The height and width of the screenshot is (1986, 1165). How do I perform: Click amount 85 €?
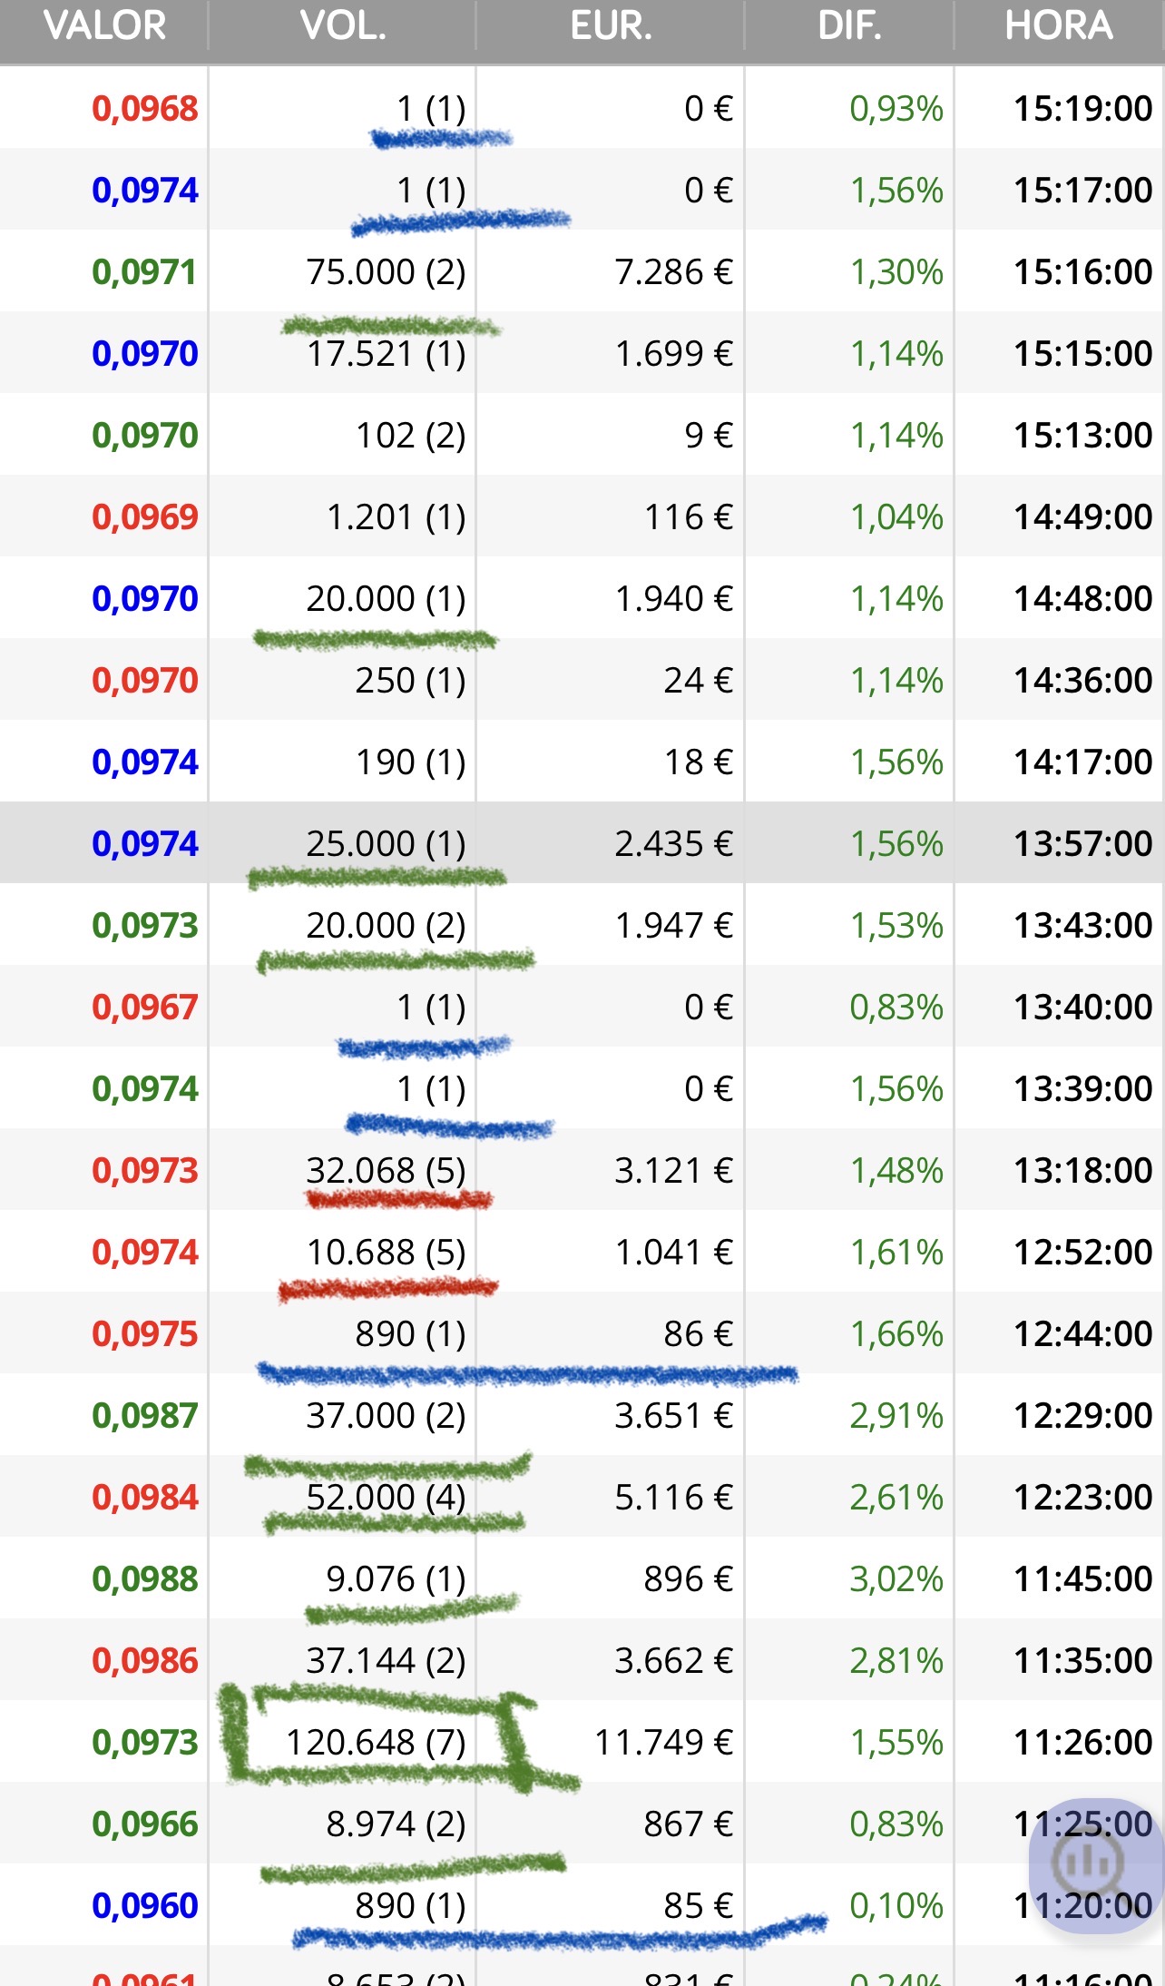(698, 1906)
